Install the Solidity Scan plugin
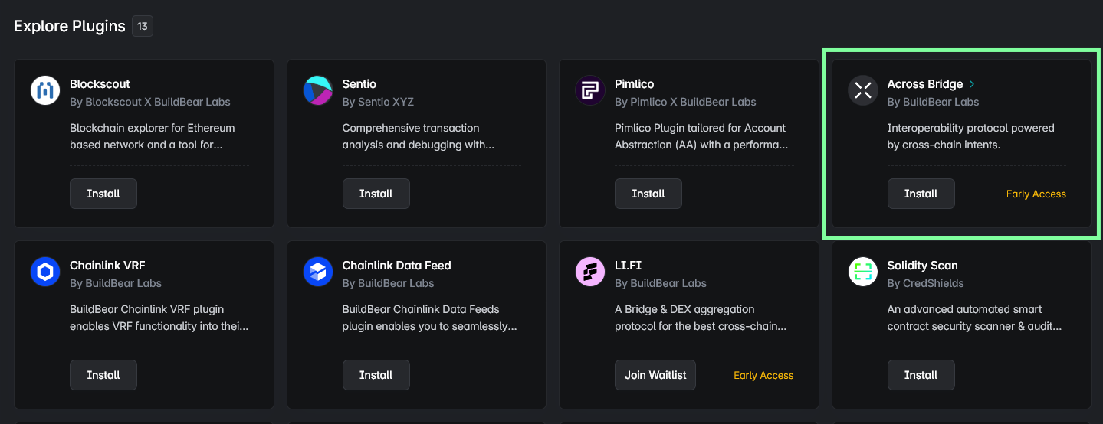The image size is (1103, 424). click(x=921, y=375)
